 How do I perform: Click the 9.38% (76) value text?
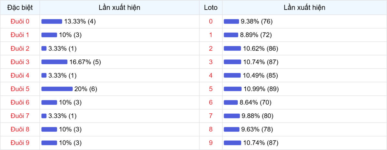tap(257, 22)
